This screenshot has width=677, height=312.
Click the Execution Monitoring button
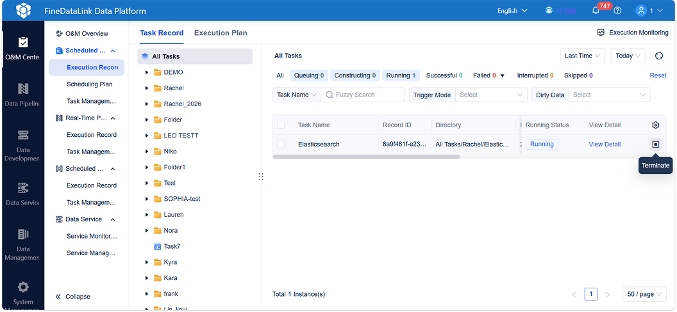tap(633, 32)
